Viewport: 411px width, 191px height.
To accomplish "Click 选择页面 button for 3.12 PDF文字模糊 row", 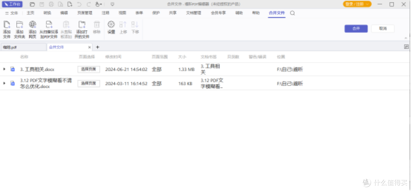I will coord(89,83).
